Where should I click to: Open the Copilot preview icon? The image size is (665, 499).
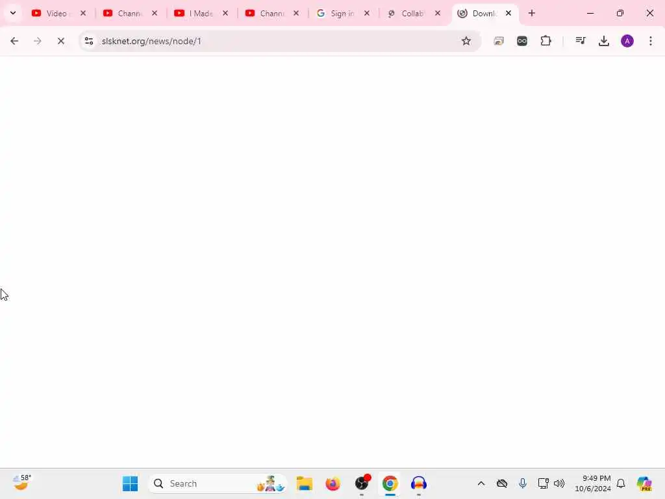click(644, 483)
